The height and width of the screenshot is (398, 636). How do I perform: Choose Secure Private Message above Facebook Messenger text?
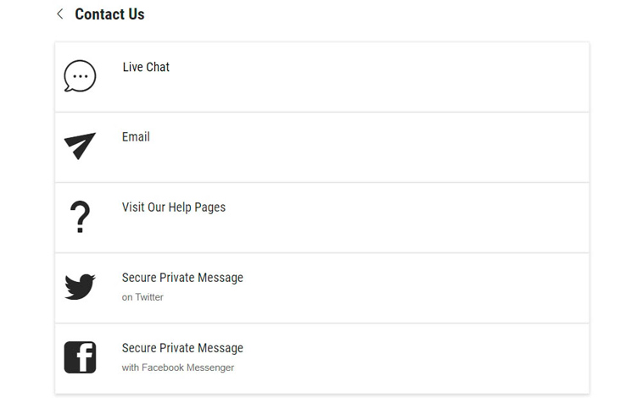[182, 348]
